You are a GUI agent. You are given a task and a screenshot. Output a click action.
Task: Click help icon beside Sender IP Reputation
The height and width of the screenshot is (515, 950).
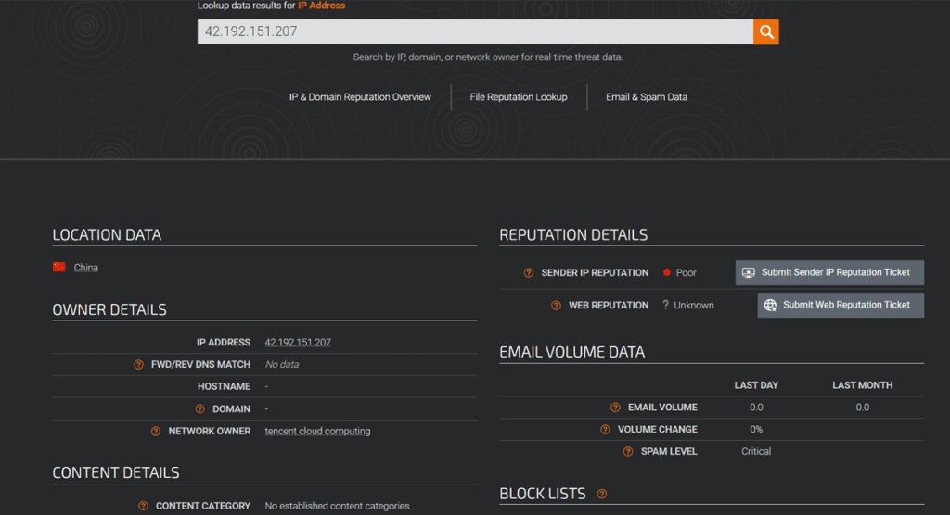pyautogui.click(x=529, y=273)
